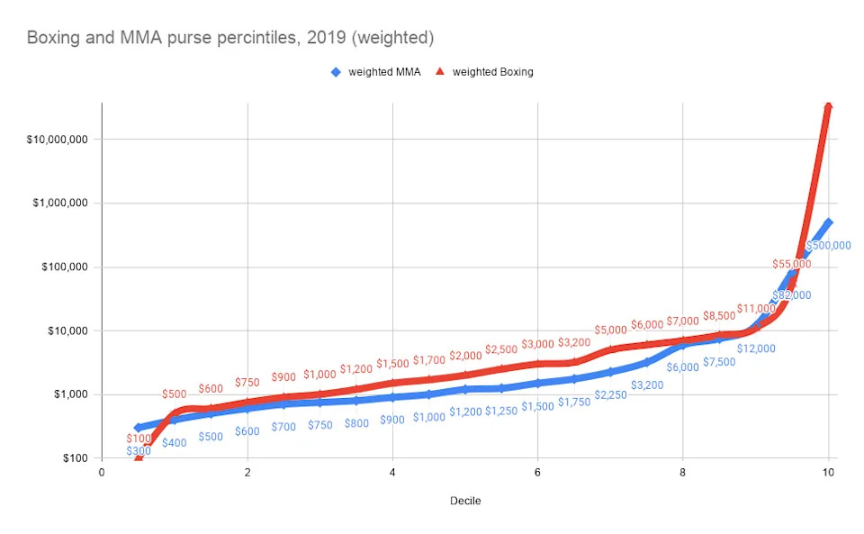Click the red triangle legend marker
Viewport: 864px width, 534px height.
pyautogui.click(x=440, y=72)
